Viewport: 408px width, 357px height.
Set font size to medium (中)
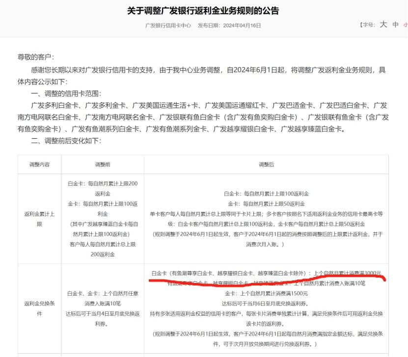click(x=396, y=25)
